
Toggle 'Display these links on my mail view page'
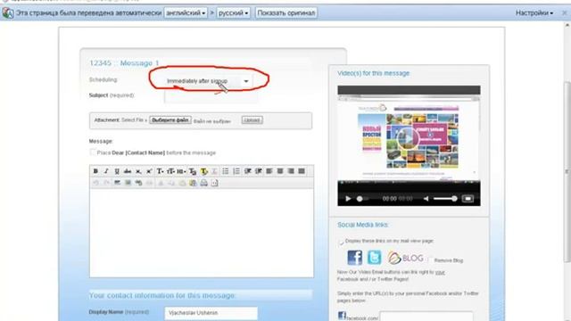pos(341,242)
